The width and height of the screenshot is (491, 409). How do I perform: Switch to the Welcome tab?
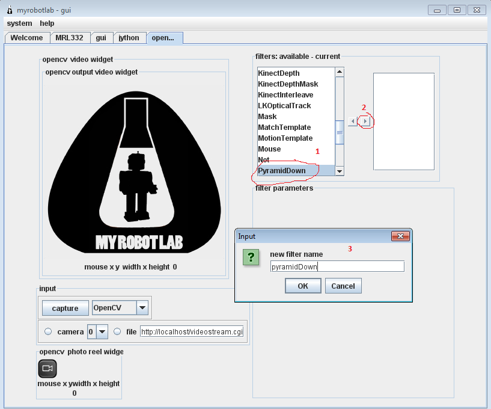pyautogui.click(x=27, y=38)
